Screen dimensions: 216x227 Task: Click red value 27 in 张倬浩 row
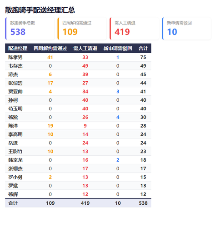(x=85, y=83)
